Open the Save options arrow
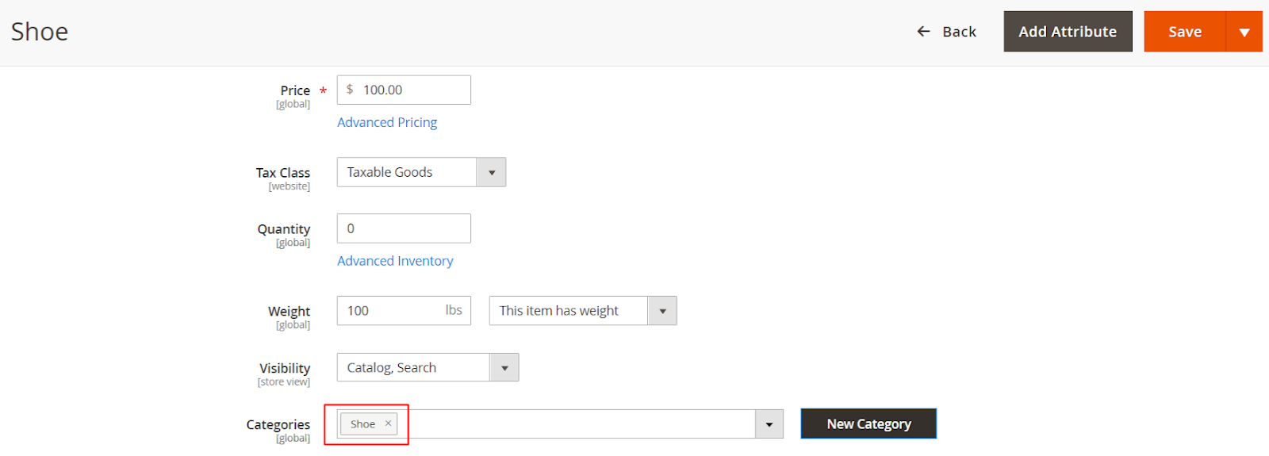This screenshot has width=1269, height=456. (x=1244, y=32)
